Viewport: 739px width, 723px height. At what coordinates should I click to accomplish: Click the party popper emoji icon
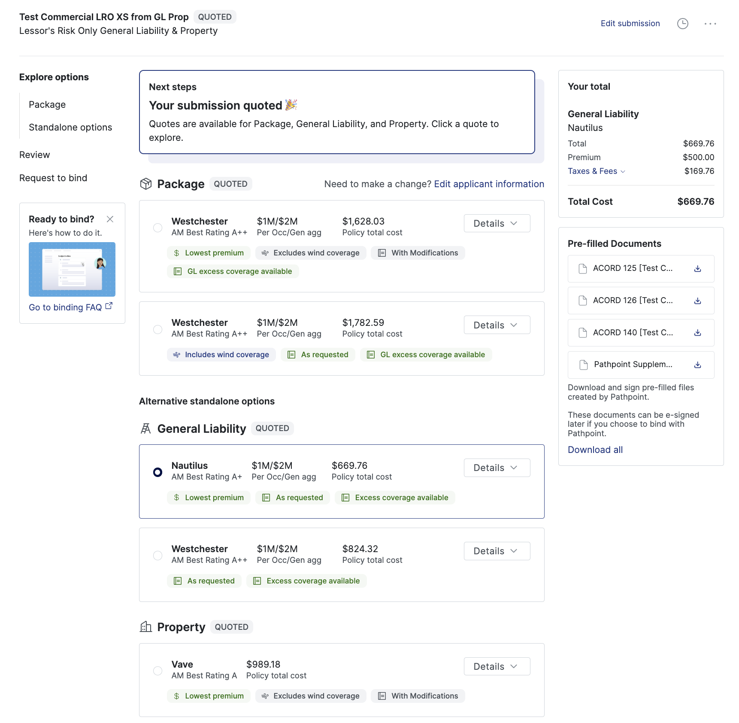291,105
